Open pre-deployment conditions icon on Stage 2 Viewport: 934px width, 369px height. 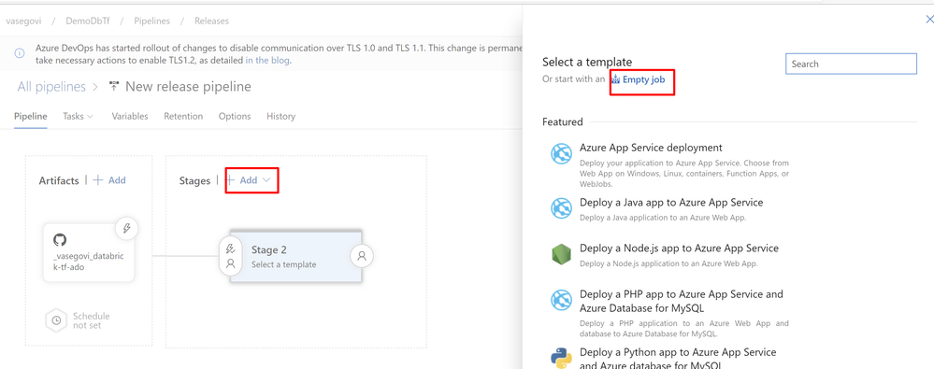click(x=231, y=256)
